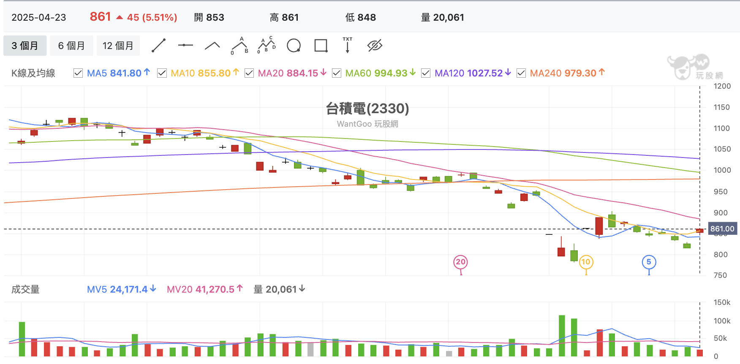This screenshot has width=740, height=364.
Task: Click the 150k volume axis label
Action: (x=722, y=302)
